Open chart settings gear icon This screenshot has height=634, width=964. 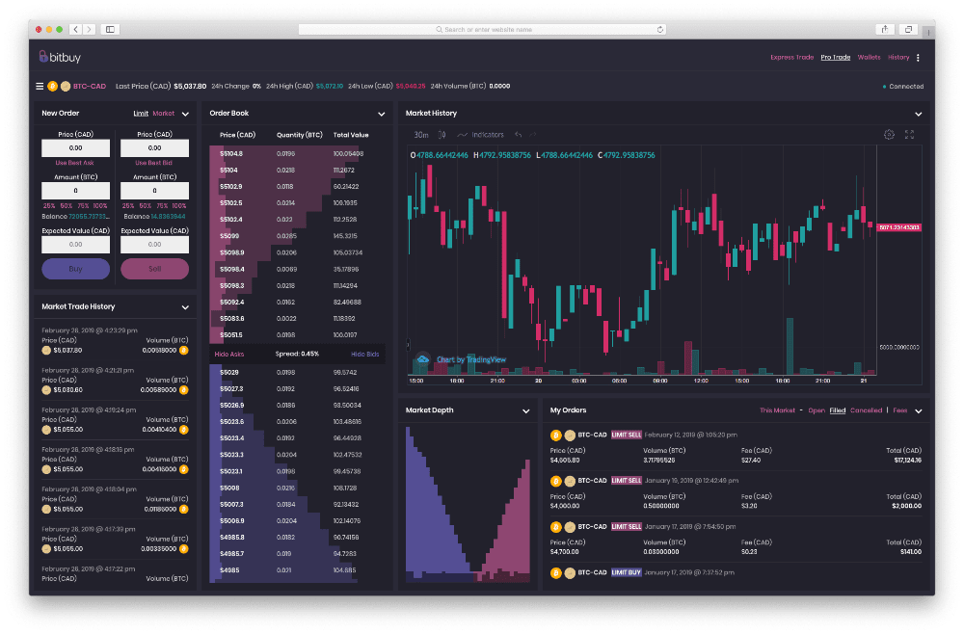pyautogui.click(x=889, y=135)
